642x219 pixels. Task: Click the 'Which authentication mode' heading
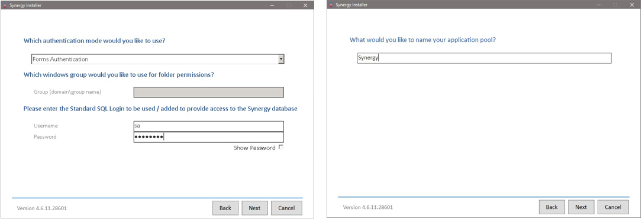tap(95, 41)
